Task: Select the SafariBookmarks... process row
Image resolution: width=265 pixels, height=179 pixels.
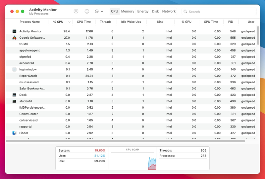Action: point(131,89)
